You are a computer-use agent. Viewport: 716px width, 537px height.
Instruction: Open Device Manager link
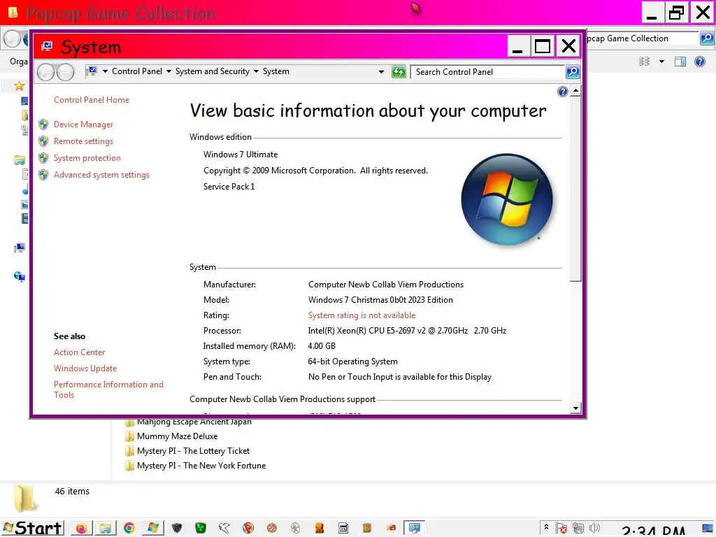click(84, 124)
